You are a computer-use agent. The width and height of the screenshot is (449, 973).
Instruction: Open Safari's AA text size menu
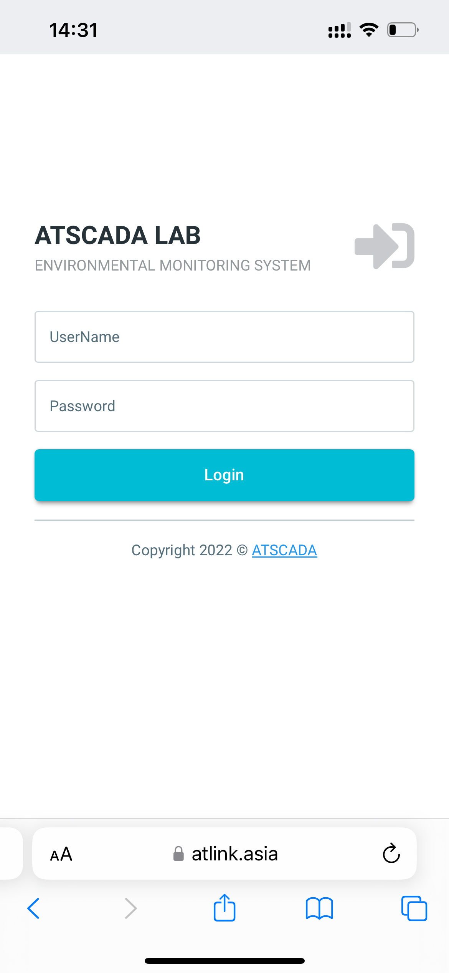61,854
